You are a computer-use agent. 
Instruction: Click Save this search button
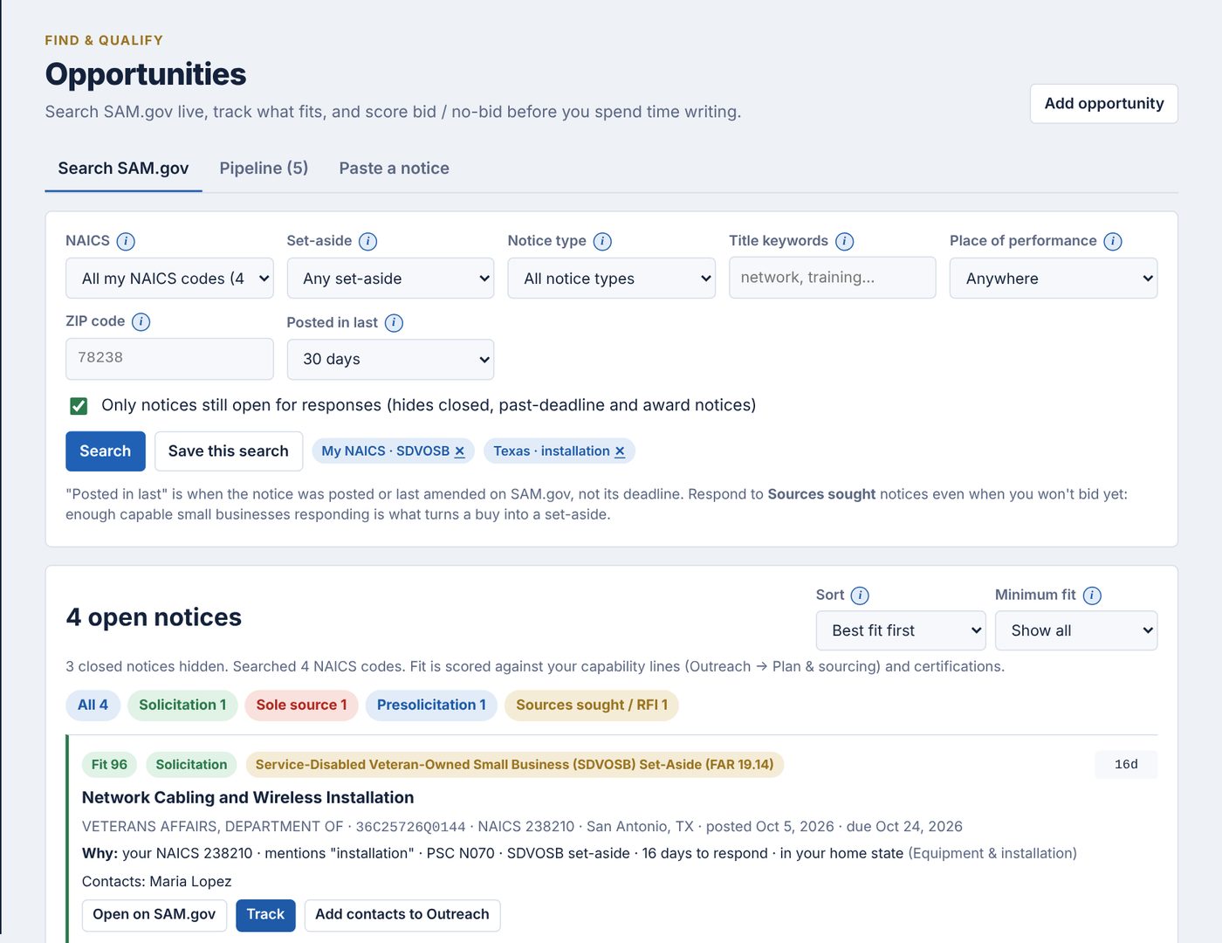pyautogui.click(x=228, y=451)
